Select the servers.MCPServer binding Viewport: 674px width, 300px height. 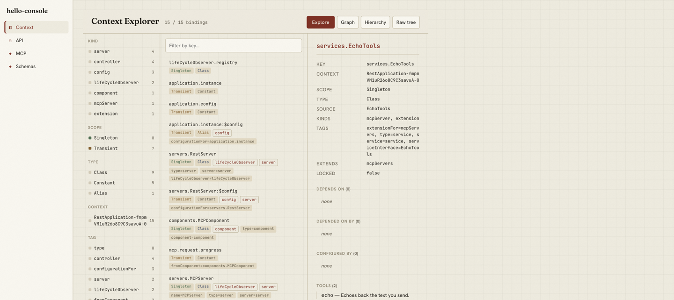pyautogui.click(x=234, y=286)
